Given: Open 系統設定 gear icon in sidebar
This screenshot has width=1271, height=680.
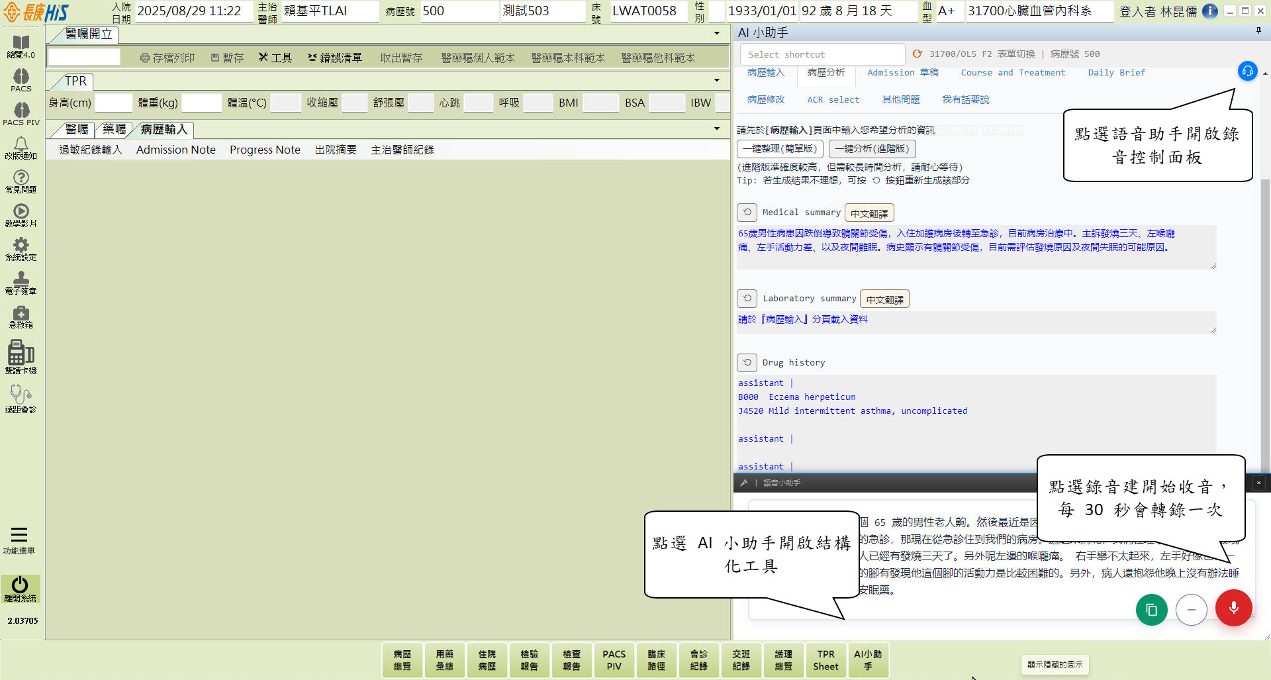Looking at the screenshot, I should [21, 249].
